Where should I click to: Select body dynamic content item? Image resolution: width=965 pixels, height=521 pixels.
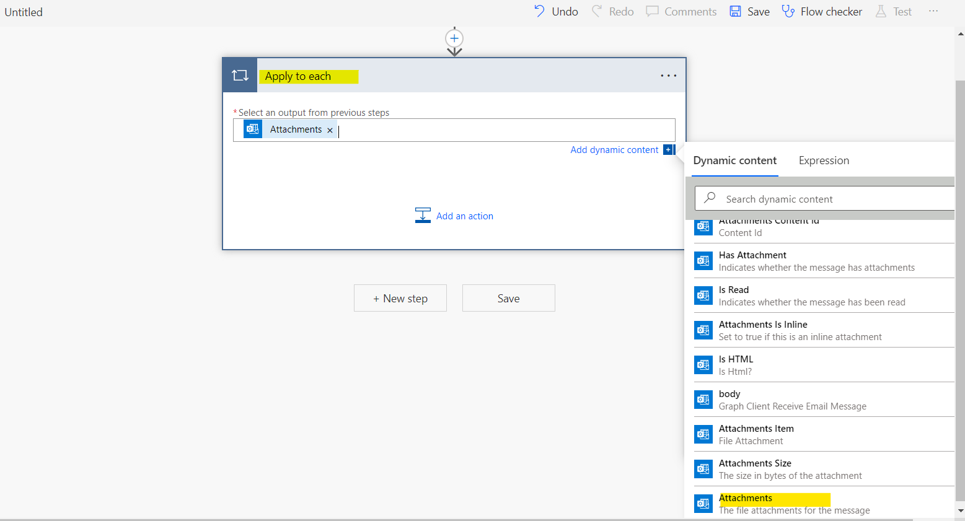tap(824, 400)
